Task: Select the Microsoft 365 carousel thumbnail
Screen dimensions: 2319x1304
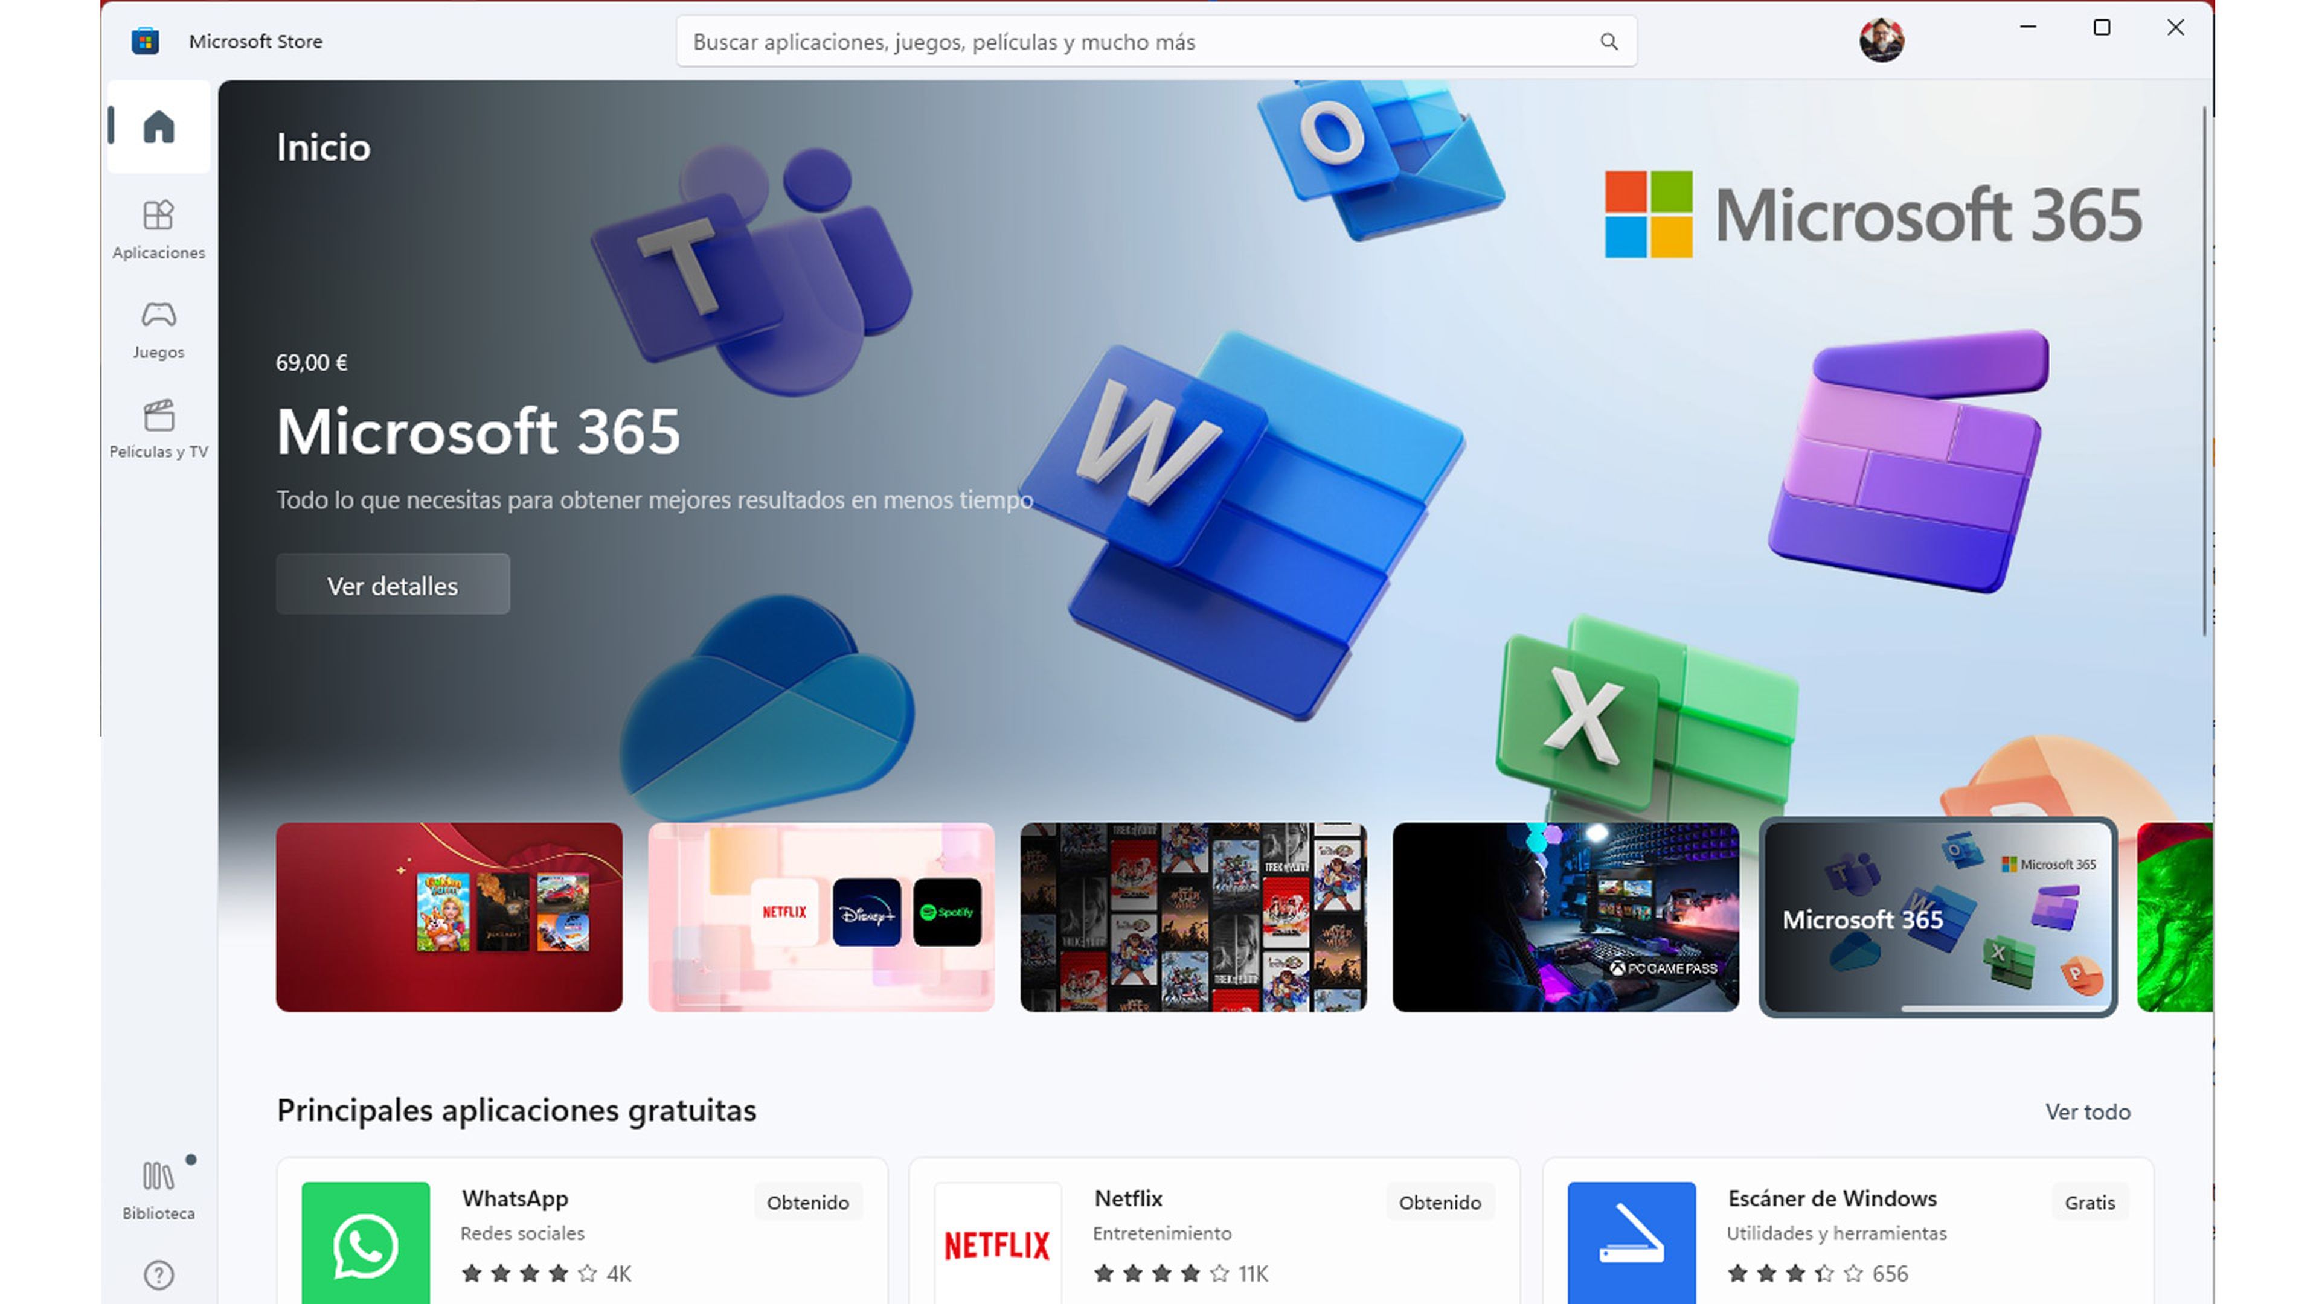Action: pos(1938,917)
